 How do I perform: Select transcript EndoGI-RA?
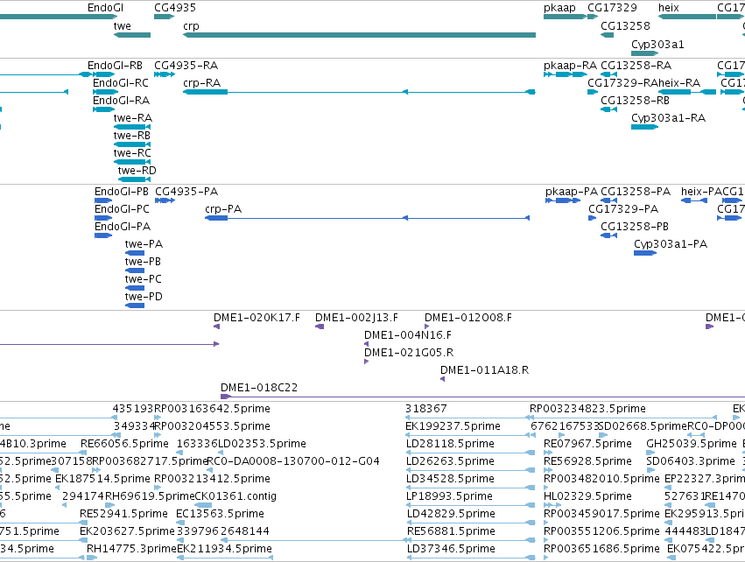[x=121, y=101]
